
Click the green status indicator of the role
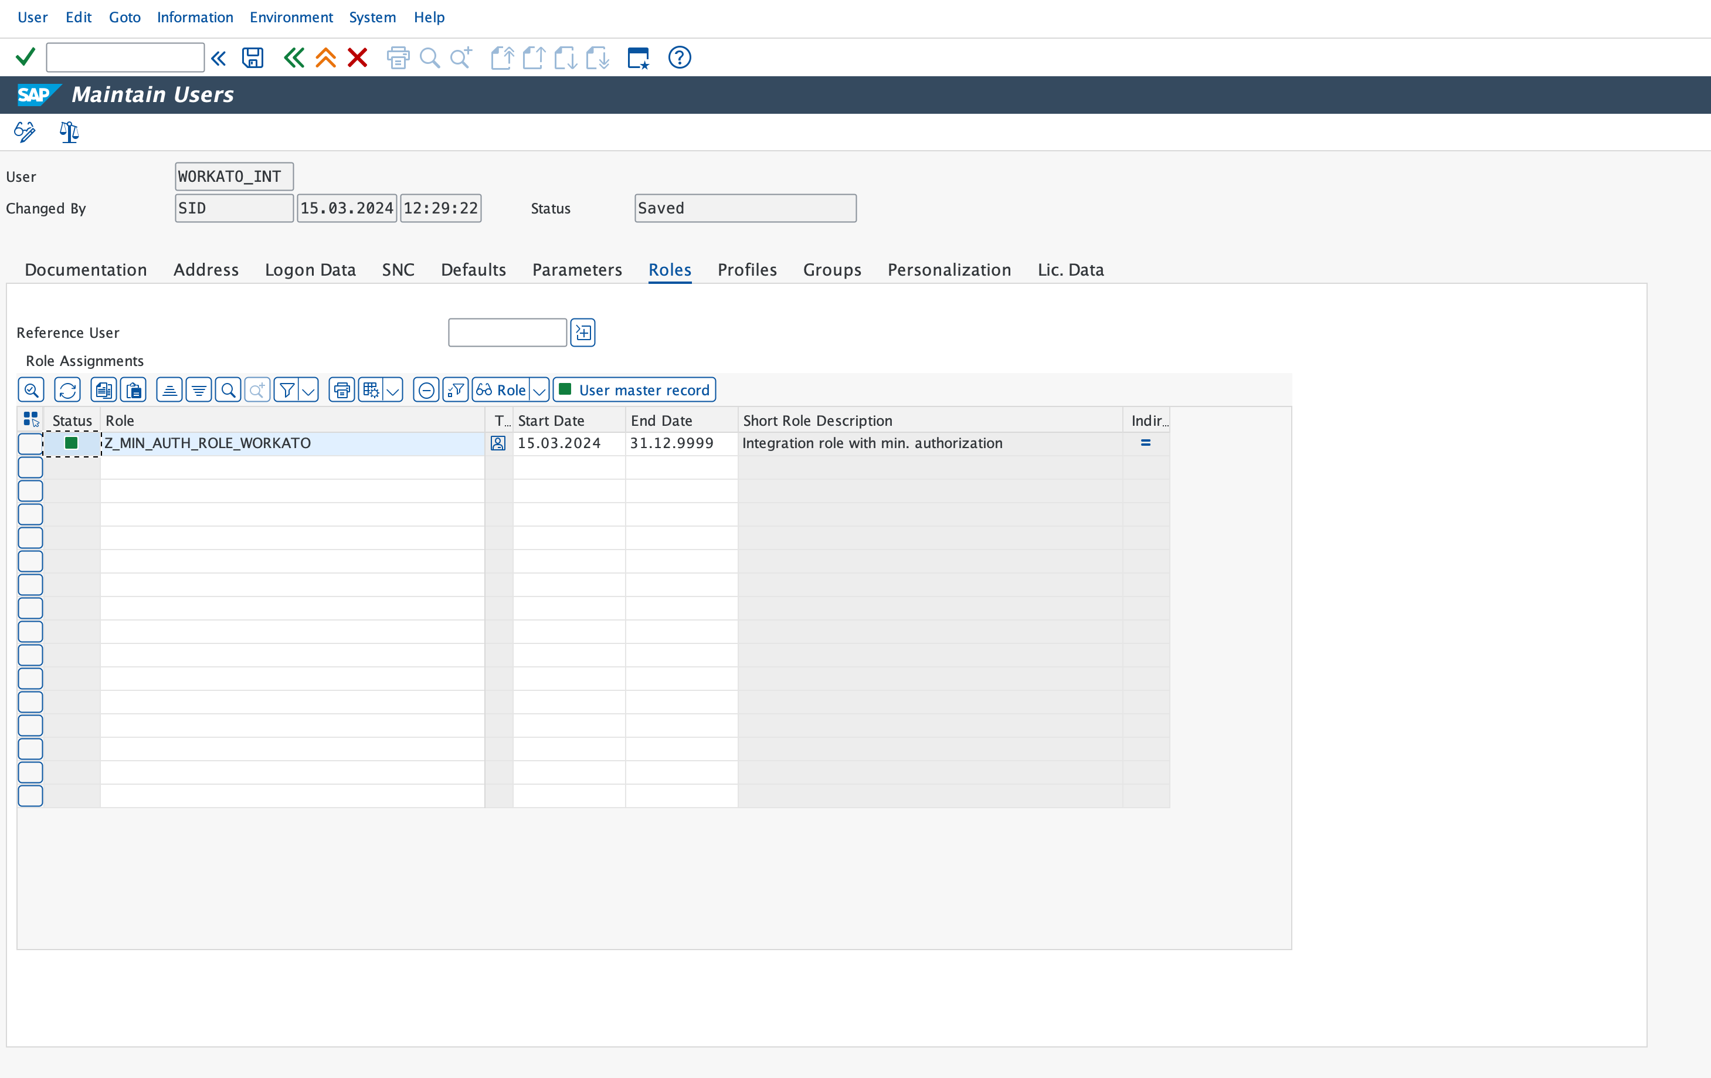[71, 443]
